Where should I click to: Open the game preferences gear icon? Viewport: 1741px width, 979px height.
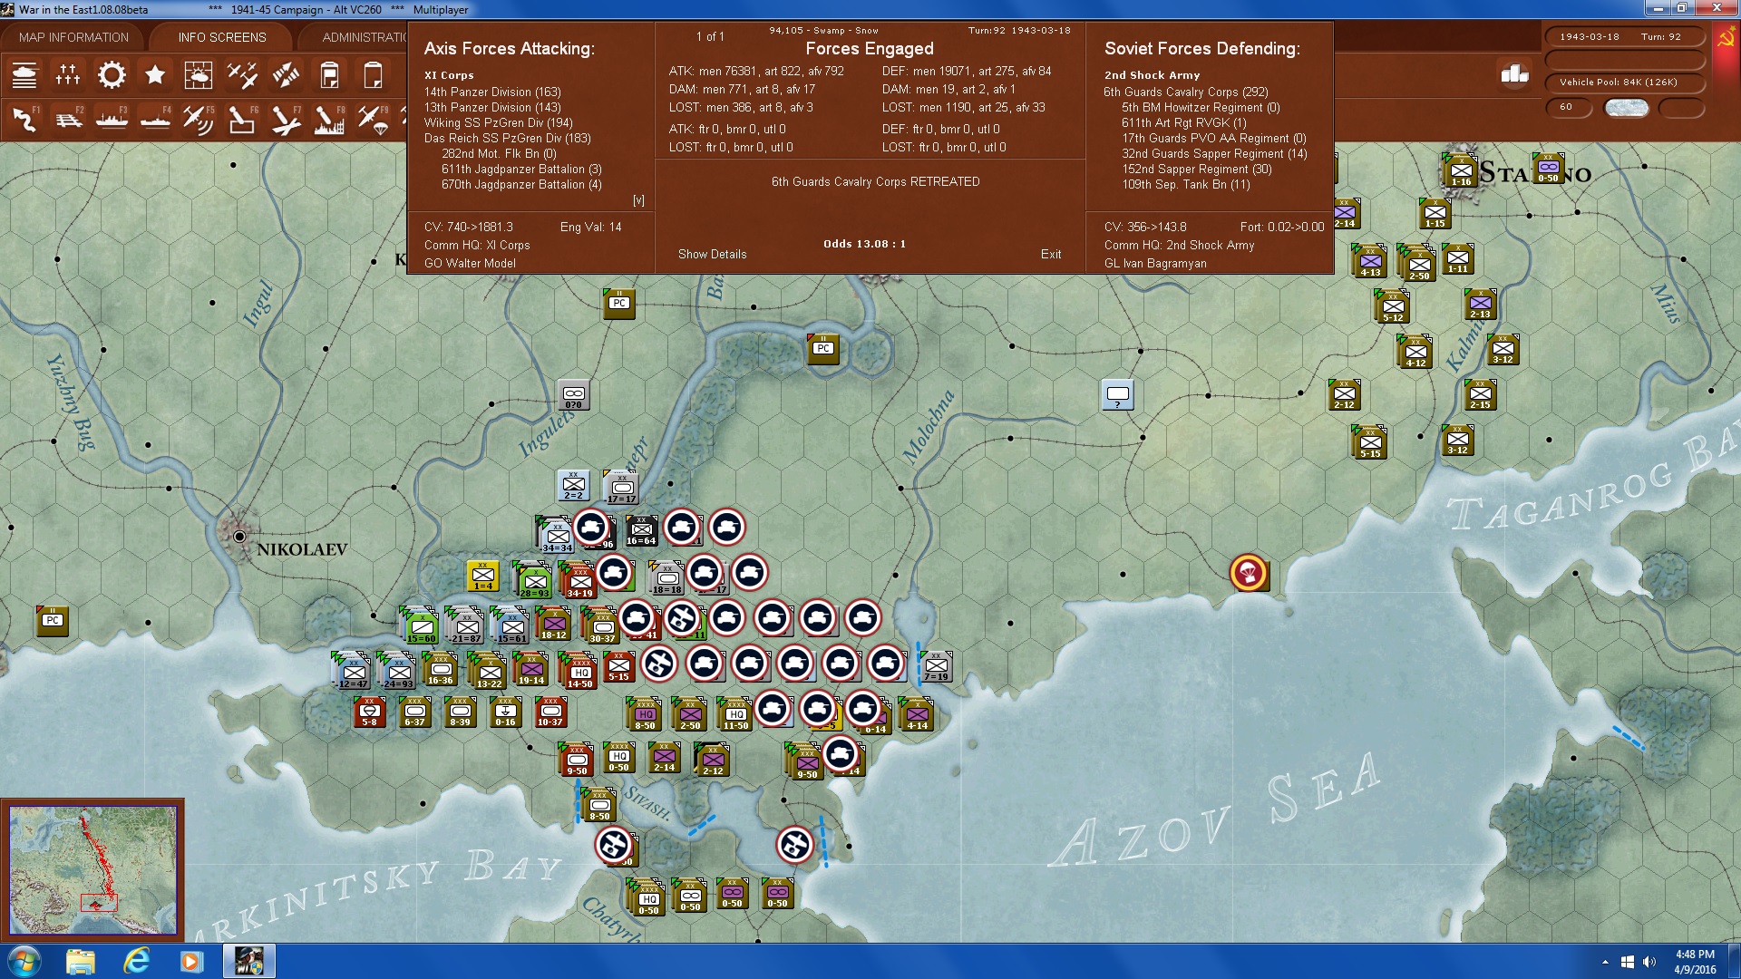(x=112, y=74)
